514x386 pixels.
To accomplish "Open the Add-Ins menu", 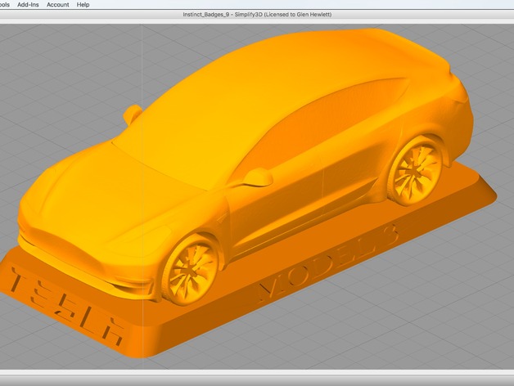I will click(28, 5).
